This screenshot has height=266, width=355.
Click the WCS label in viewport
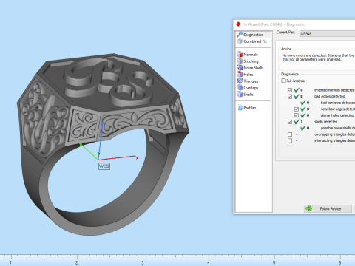pyautogui.click(x=104, y=166)
